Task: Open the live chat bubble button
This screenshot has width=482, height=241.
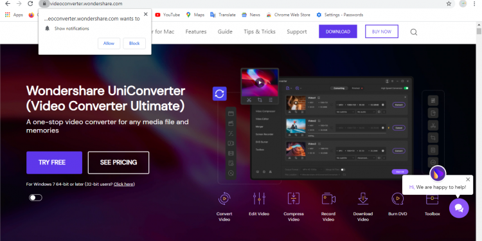Action: 459,208
